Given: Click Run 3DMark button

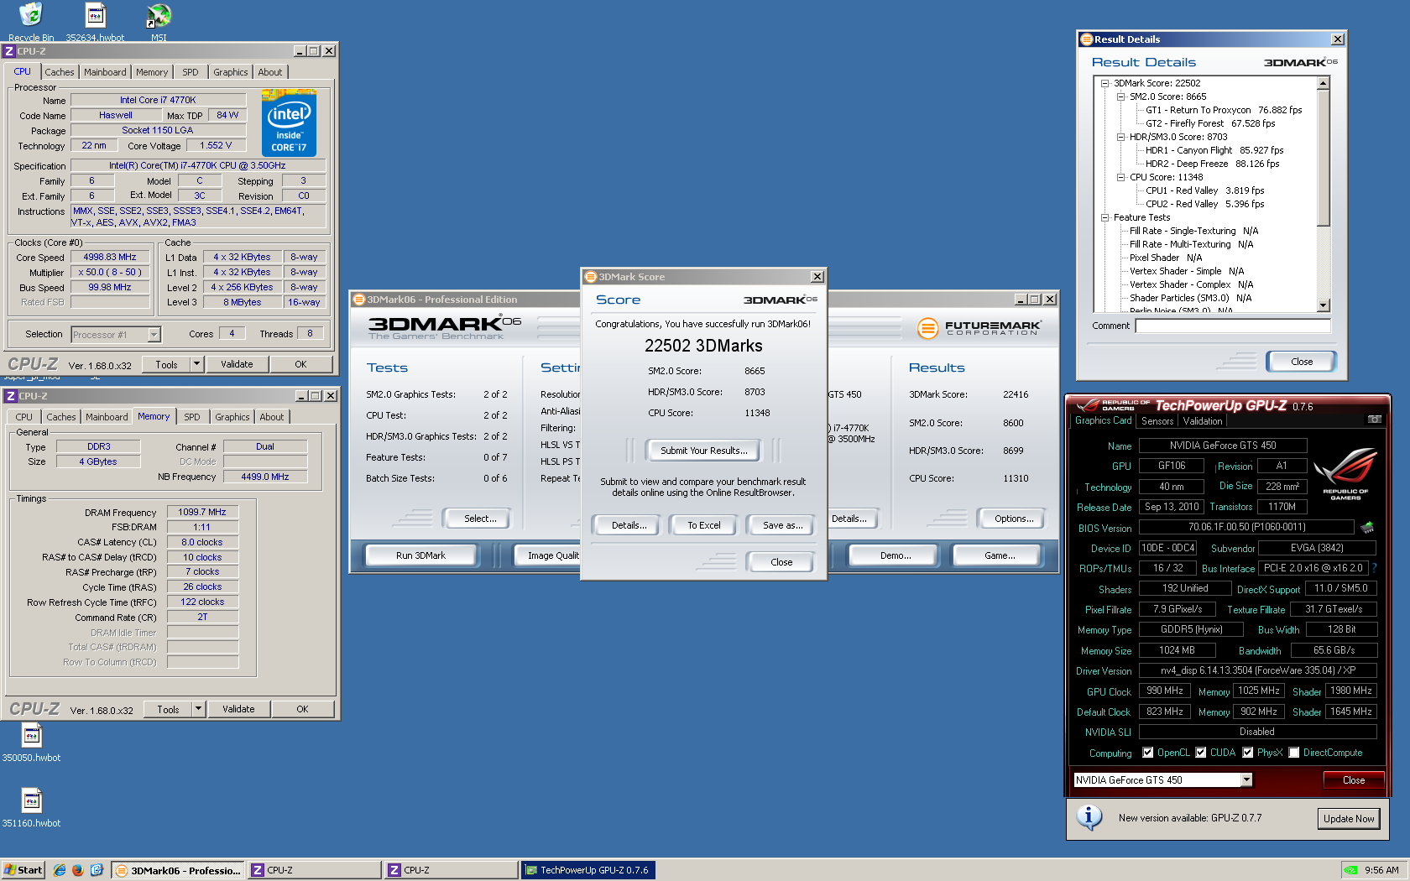Looking at the screenshot, I should coord(420,555).
